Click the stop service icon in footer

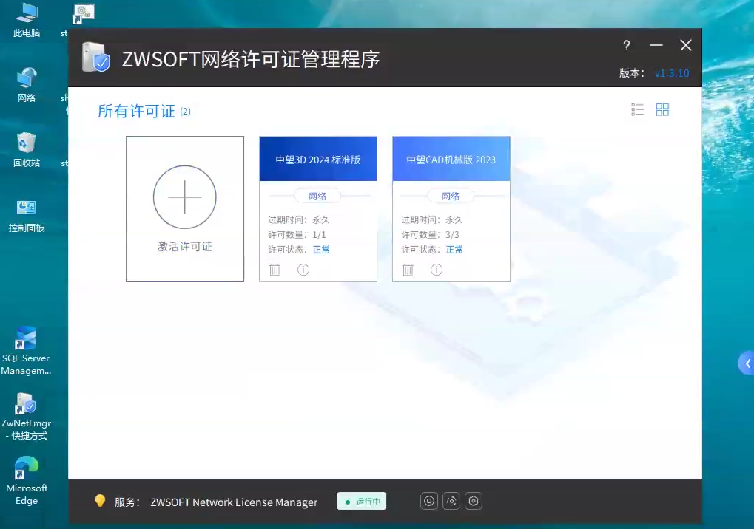click(x=429, y=501)
